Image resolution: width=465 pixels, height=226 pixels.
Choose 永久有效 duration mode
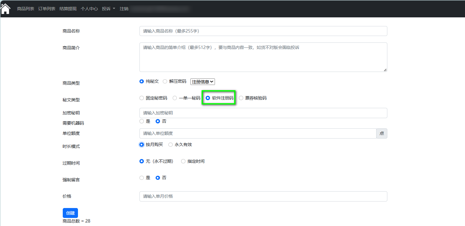[x=171, y=145]
